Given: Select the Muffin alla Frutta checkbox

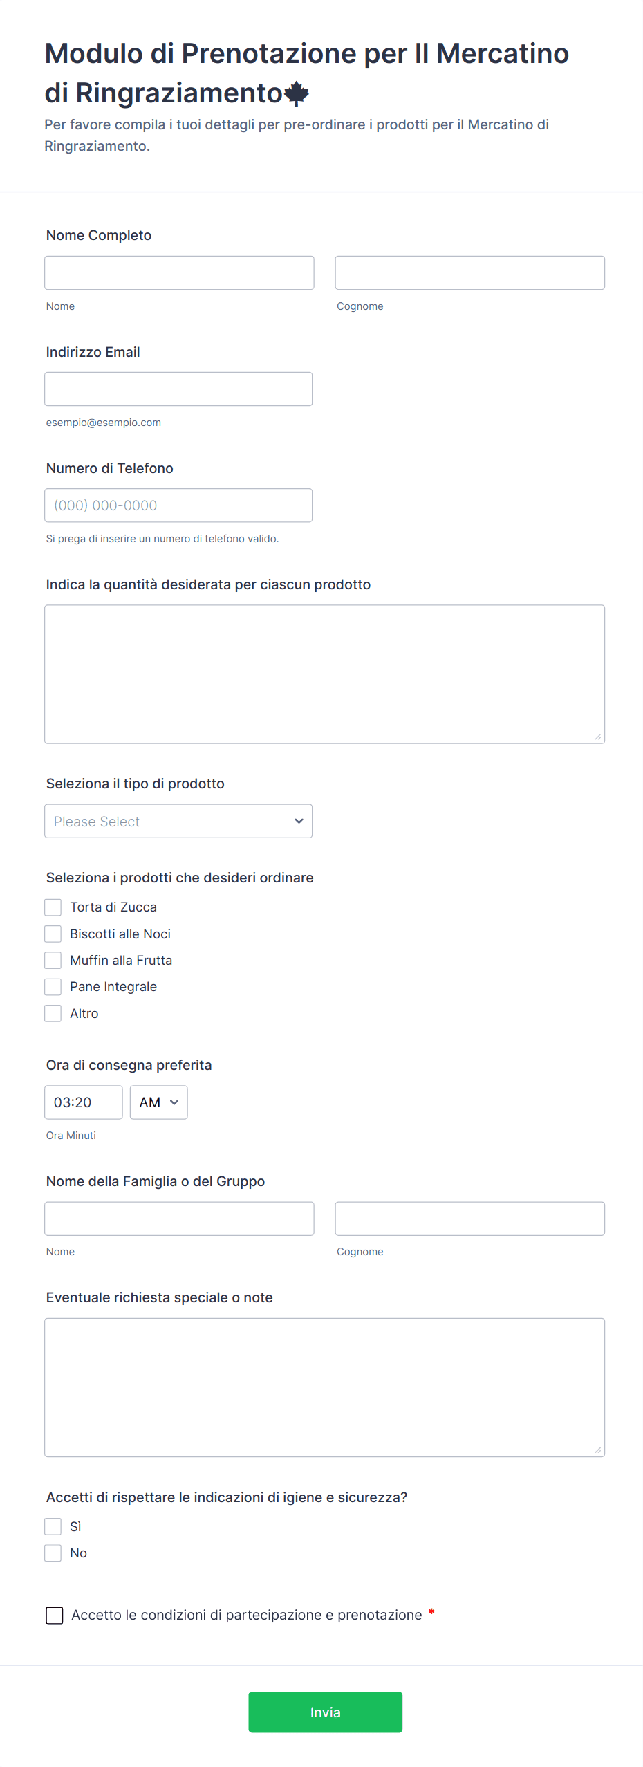Looking at the screenshot, I should click(53, 960).
